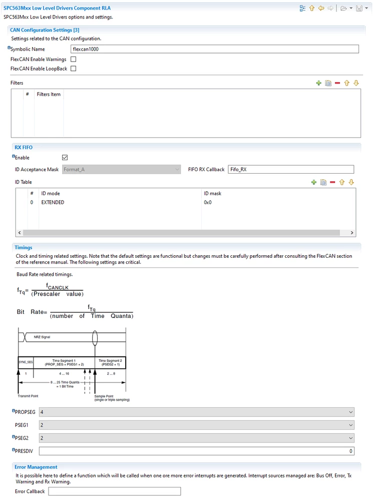Open the dropdown arrow beside the save icon
This screenshot has height=500, width=374.
pos(366,9)
